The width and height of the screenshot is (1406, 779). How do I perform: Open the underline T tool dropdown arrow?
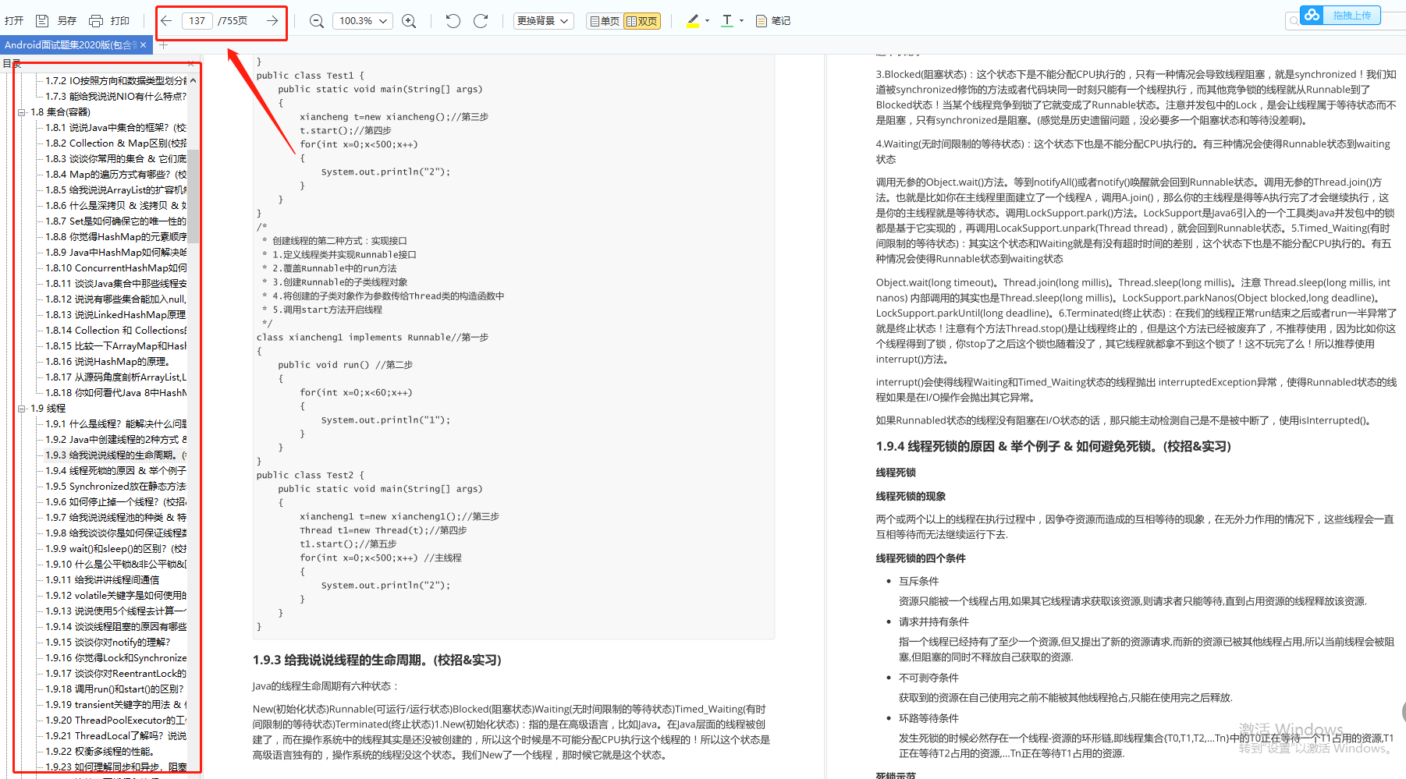[x=741, y=21]
